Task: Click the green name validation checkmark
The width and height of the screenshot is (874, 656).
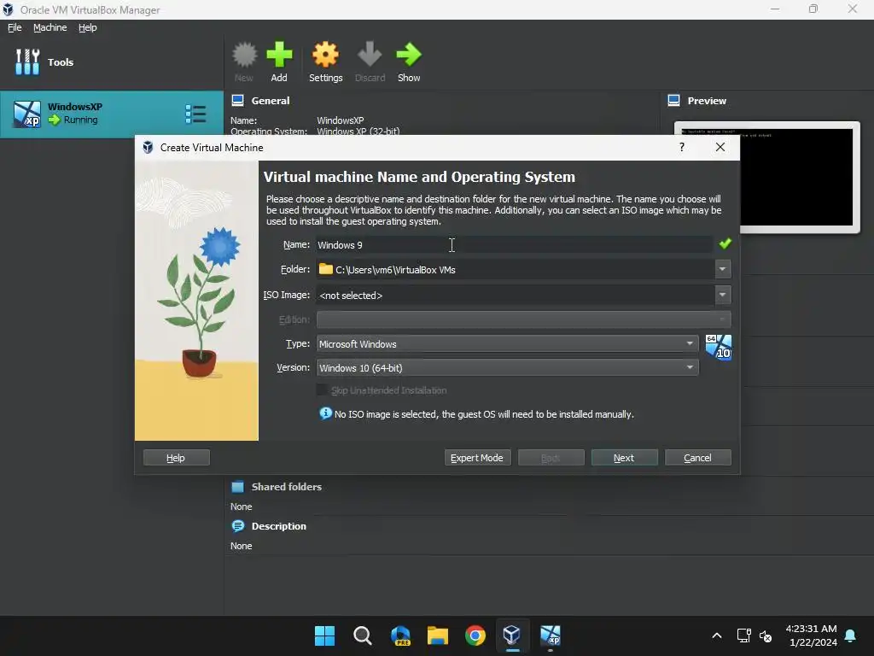Action: click(725, 243)
